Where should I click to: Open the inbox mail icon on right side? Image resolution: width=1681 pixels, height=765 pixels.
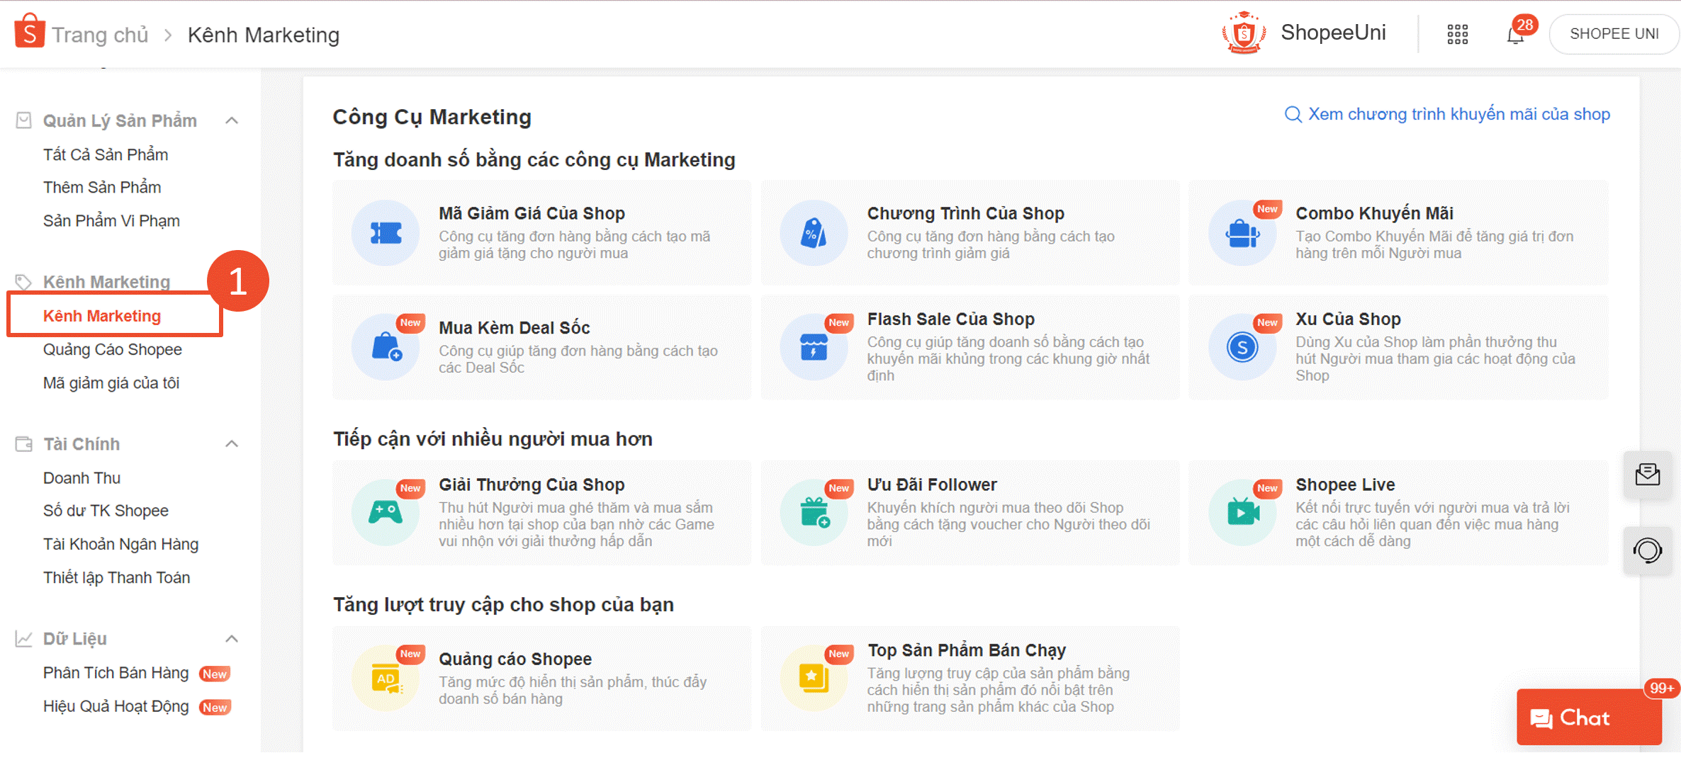[x=1648, y=475]
